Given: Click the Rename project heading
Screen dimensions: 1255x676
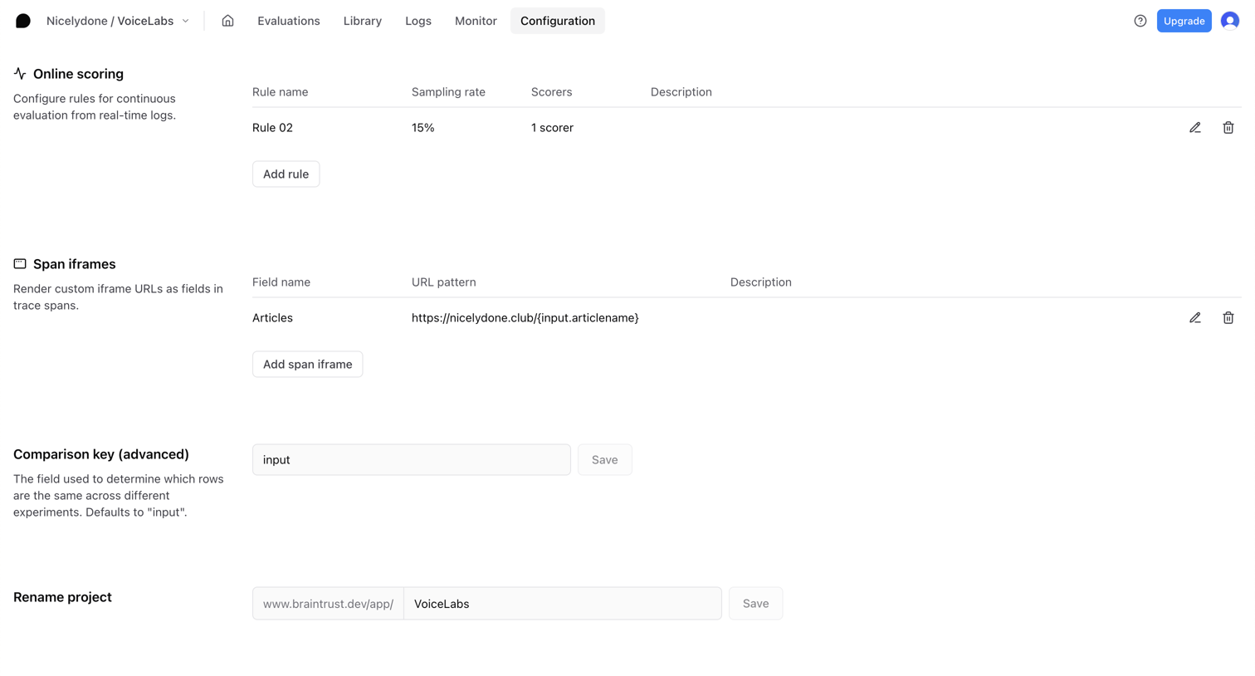Looking at the screenshot, I should tap(62, 597).
